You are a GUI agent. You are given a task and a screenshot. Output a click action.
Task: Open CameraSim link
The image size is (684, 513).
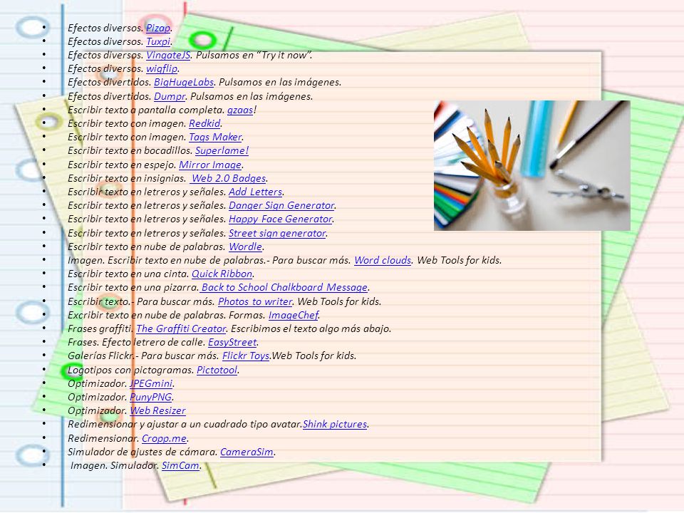pyautogui.click(x=247, y=452)
